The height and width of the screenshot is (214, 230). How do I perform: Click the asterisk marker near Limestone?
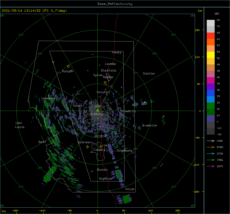[48, 96]
